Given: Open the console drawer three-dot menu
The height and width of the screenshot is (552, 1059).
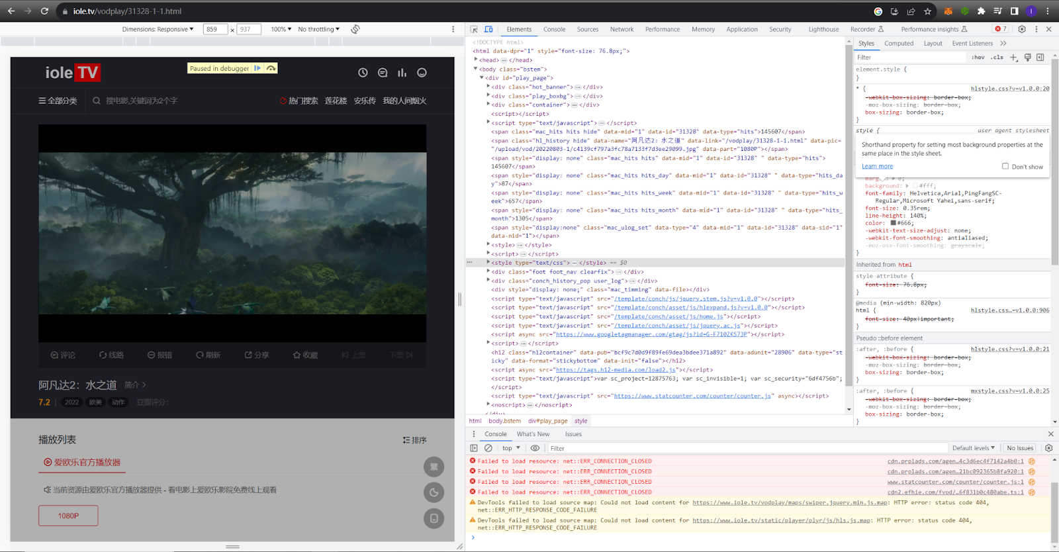Looking at the screenshot, I should (x=474, y=434).
